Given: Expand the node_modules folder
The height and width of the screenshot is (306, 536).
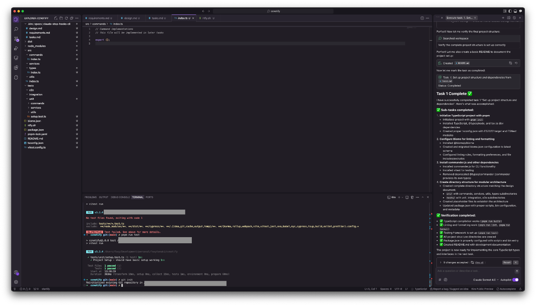Looking at the screenshot, I should point(51,46).
